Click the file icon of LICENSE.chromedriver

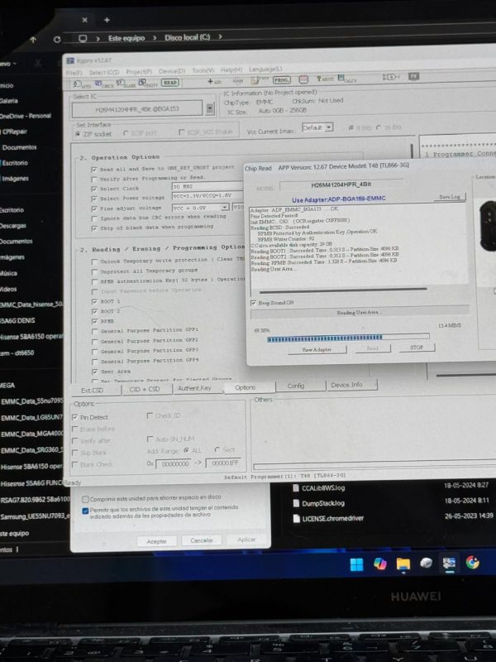click(296, 519)
